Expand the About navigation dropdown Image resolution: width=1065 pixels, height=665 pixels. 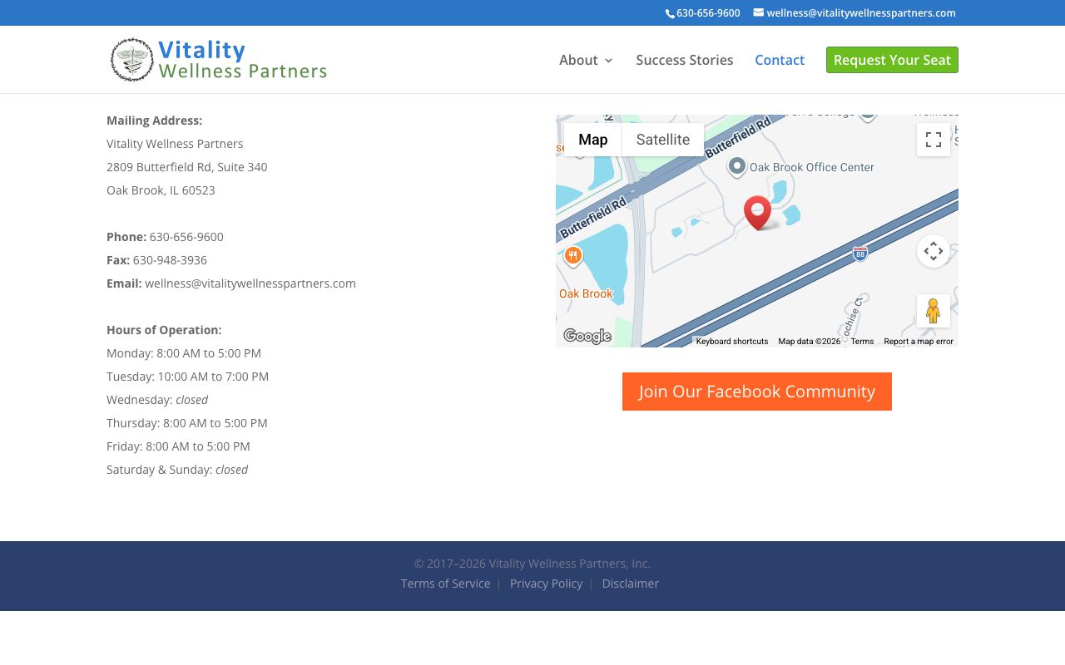coord(578,60)
